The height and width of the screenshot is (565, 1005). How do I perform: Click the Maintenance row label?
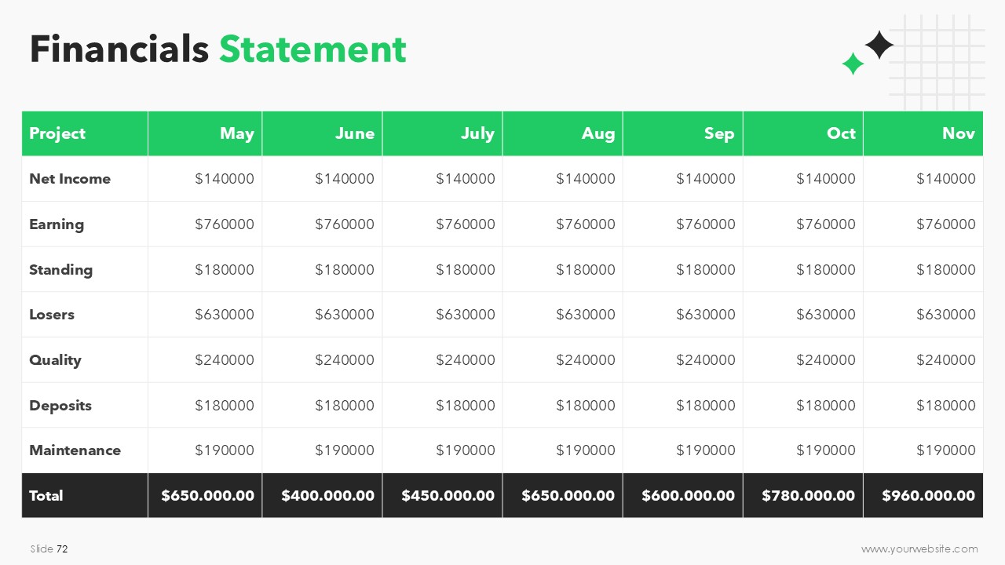(75, 450)
